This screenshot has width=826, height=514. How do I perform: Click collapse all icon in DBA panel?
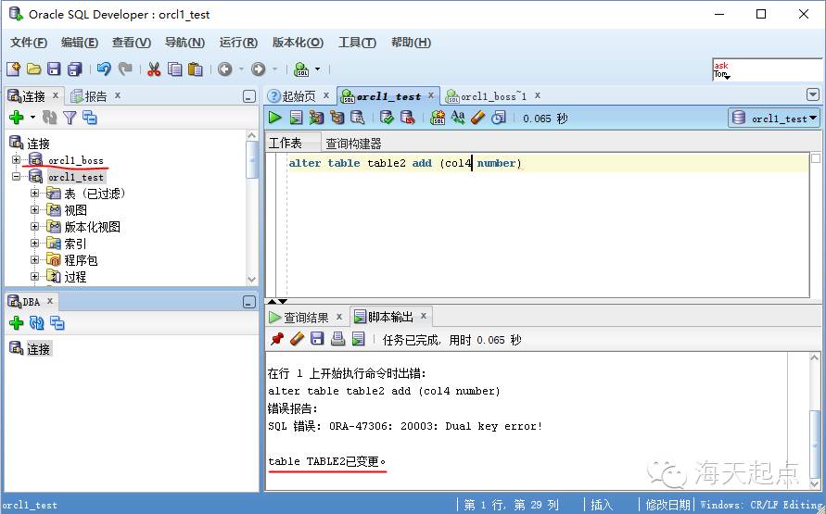tap(57, 322)
